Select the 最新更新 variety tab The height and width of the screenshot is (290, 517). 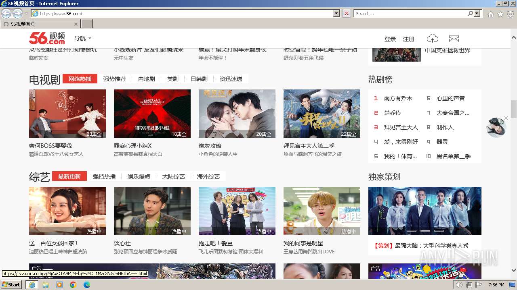69,176
